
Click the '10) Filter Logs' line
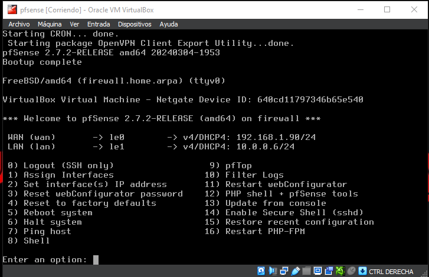point(244,175)
